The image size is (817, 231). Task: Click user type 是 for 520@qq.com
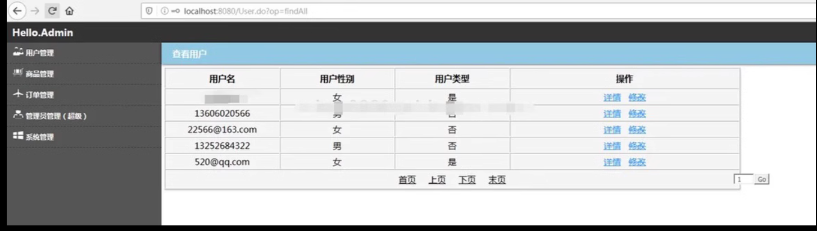pyautogui.click(x=452, y=163)
